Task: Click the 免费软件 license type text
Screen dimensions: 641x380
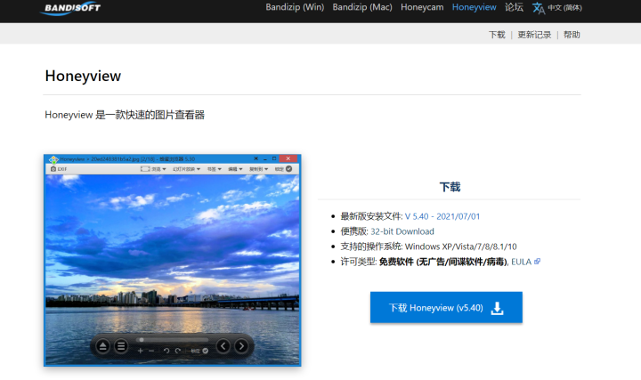Action: tap(443, 262)
